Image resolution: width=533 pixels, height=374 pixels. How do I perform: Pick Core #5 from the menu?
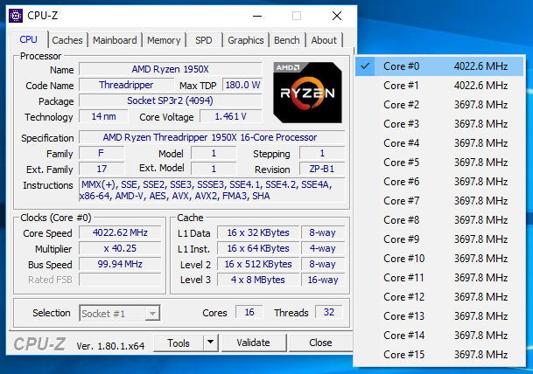439,163
